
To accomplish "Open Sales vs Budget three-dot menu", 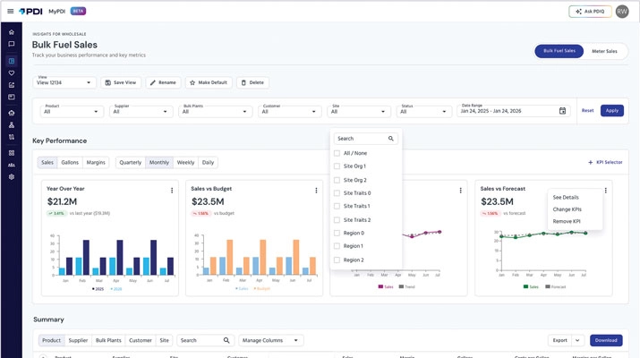I will point(316,191).
